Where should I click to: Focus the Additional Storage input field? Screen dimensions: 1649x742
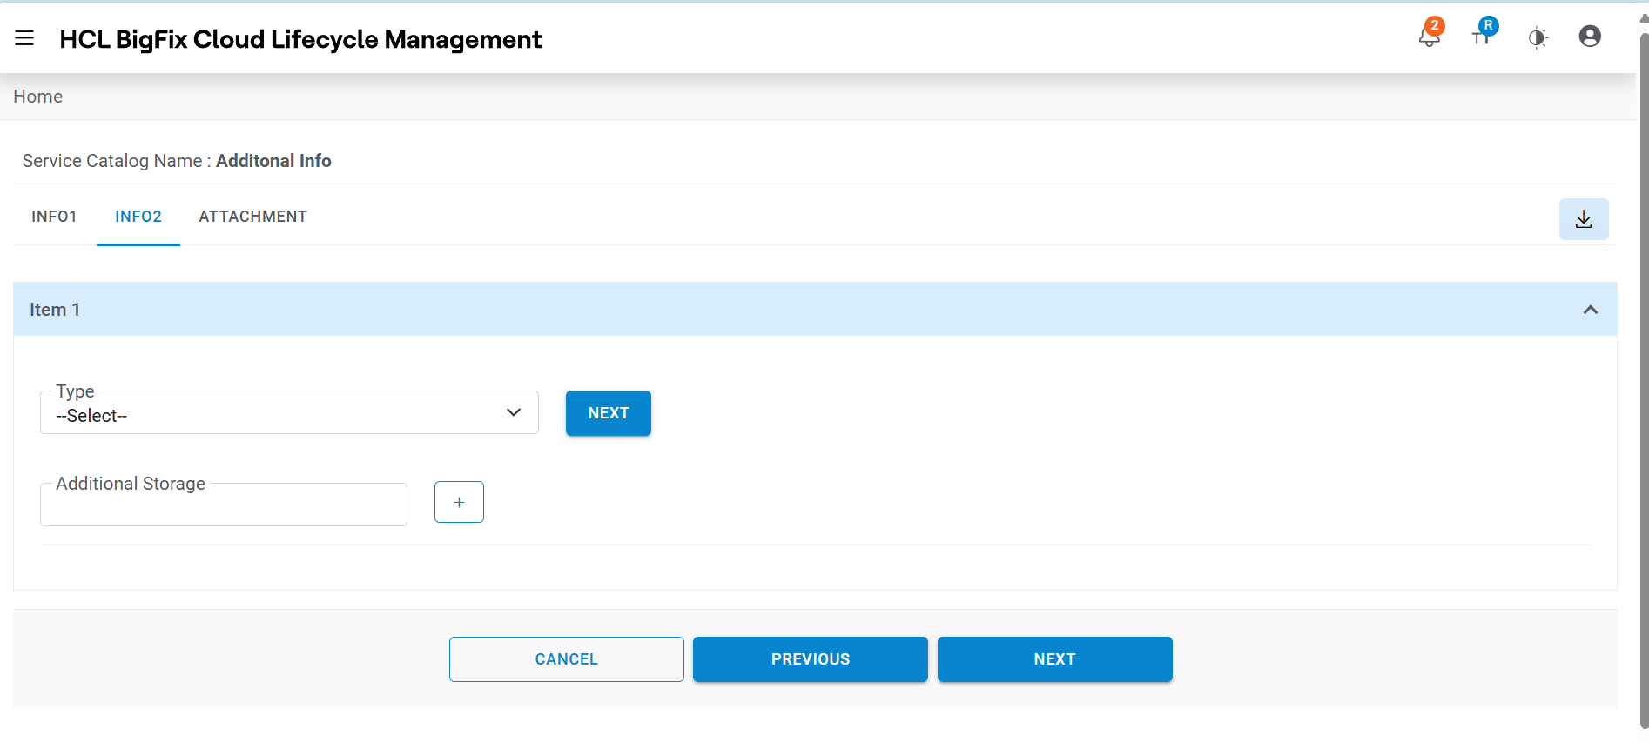click(224, 505)
